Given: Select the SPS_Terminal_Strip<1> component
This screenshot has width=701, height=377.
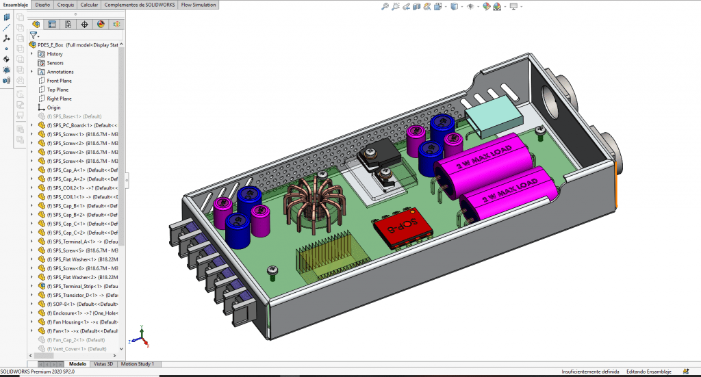Looking at the screenshot, I should coord(78,286).
